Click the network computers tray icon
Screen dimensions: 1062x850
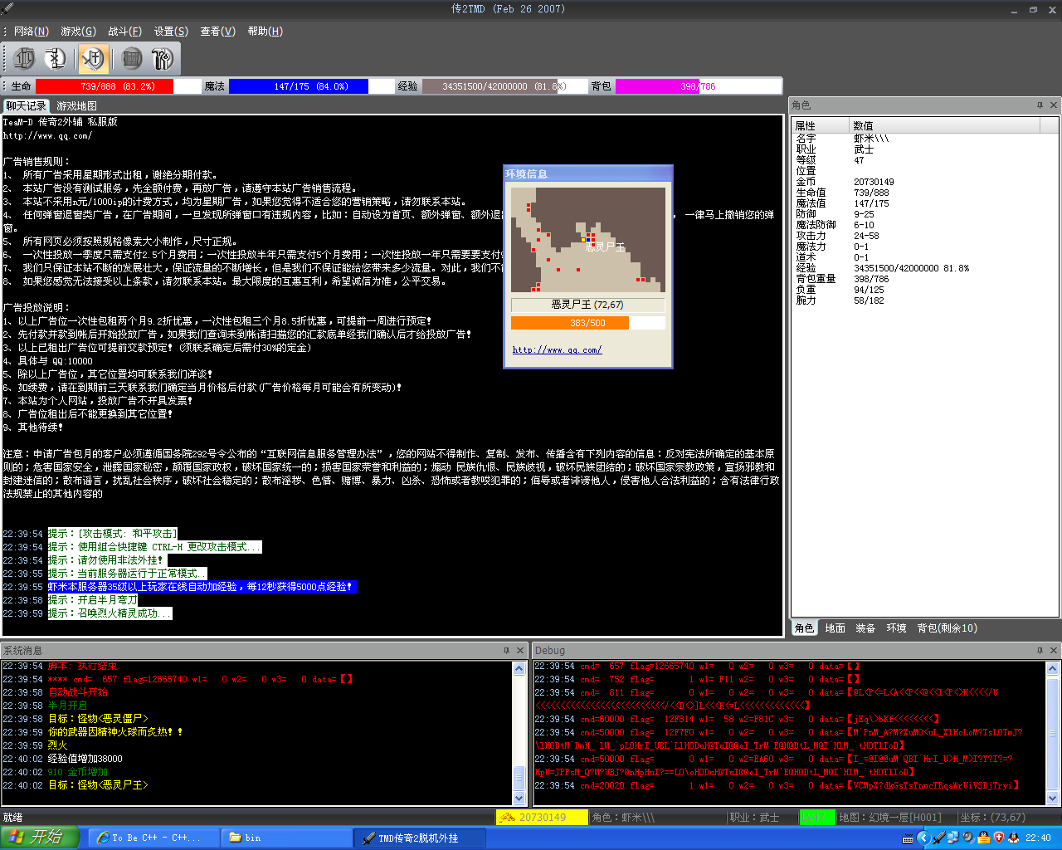point(953,838)
